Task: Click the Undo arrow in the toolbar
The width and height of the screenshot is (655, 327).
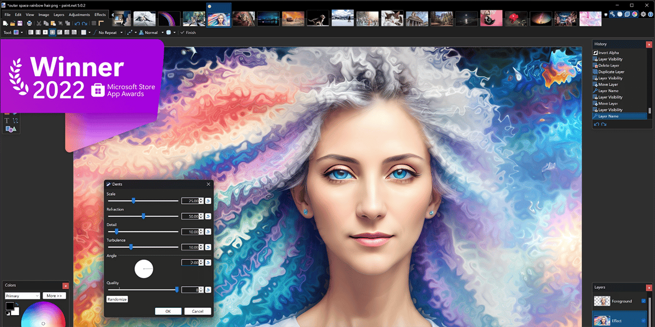Action: coord(77,23)
